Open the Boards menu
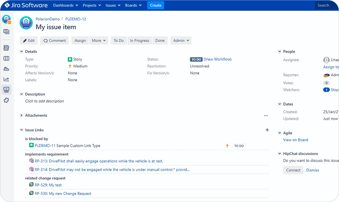 [x=133, y=5]
